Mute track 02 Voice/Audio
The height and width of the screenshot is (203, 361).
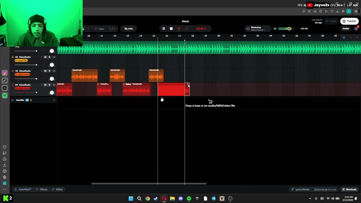[x=45, y=57]
